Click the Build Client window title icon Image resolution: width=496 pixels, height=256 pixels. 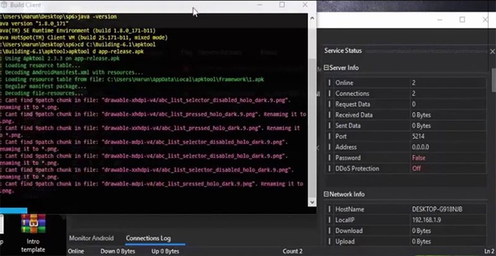point(4,5)
